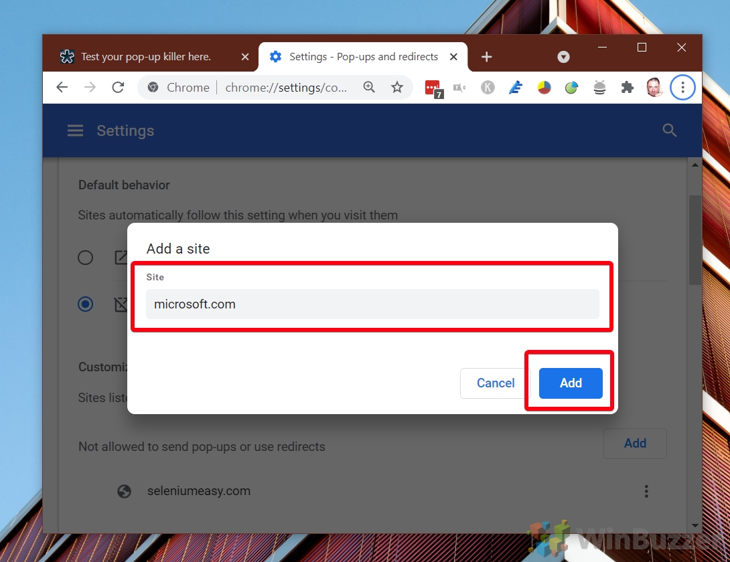Click the tab search dropdown arrow

[563, 57]
